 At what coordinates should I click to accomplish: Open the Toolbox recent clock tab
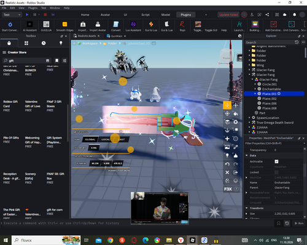[44, 43]
